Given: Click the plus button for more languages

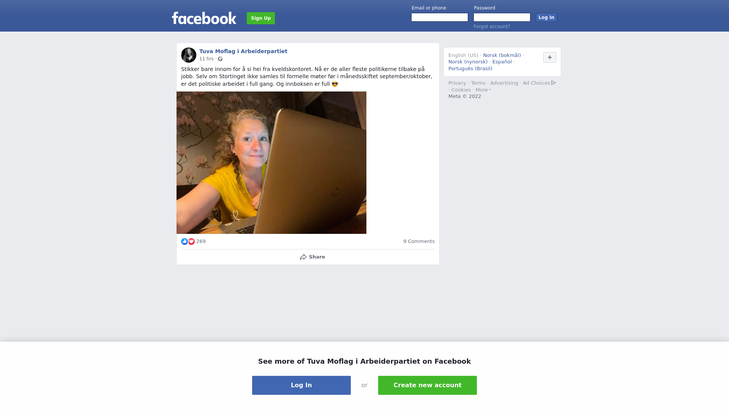Looking at the screenshot, I should [550, 57].
